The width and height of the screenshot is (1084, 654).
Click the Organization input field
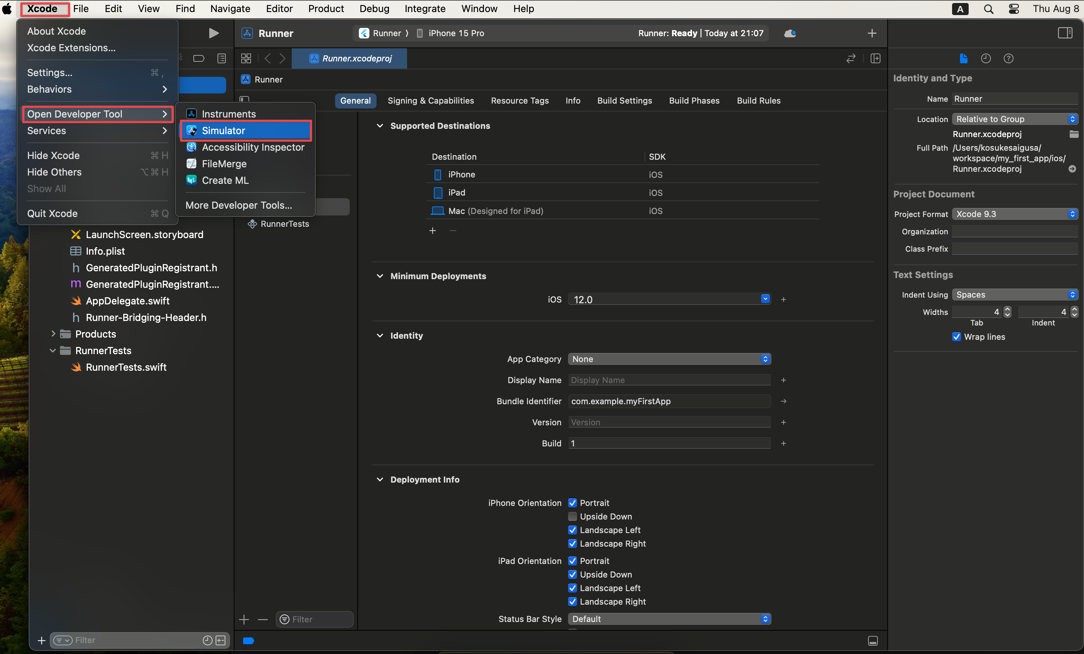point(1015,231)
